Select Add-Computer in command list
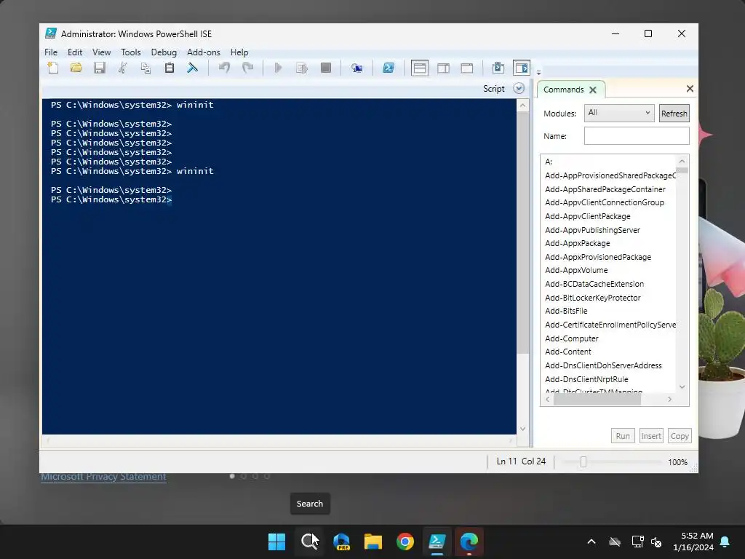 point(572,338)
